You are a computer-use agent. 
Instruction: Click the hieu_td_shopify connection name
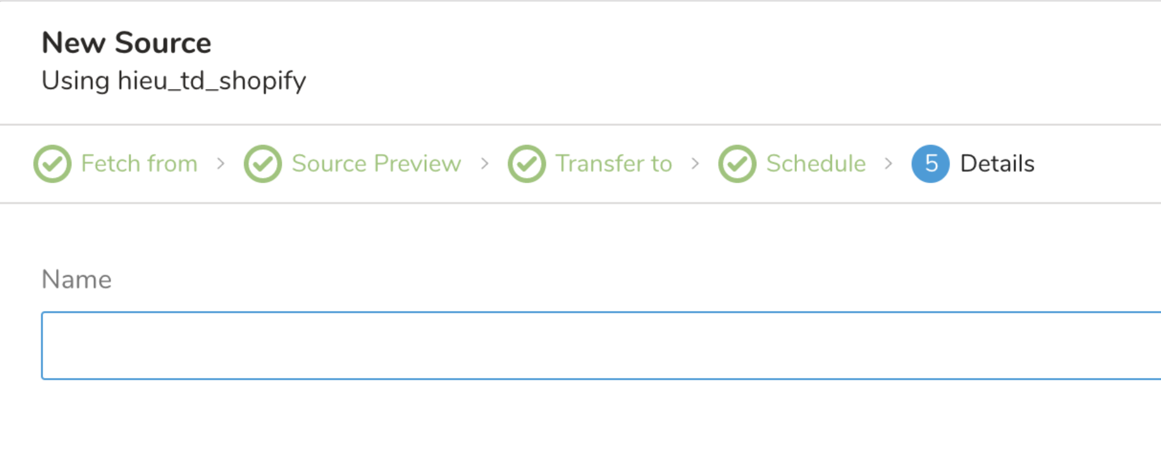click(x=212, y=81)
